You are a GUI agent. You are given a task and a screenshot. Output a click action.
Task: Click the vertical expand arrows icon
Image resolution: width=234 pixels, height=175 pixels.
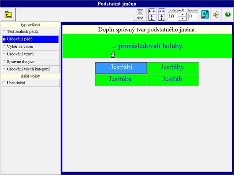point(152,18)
